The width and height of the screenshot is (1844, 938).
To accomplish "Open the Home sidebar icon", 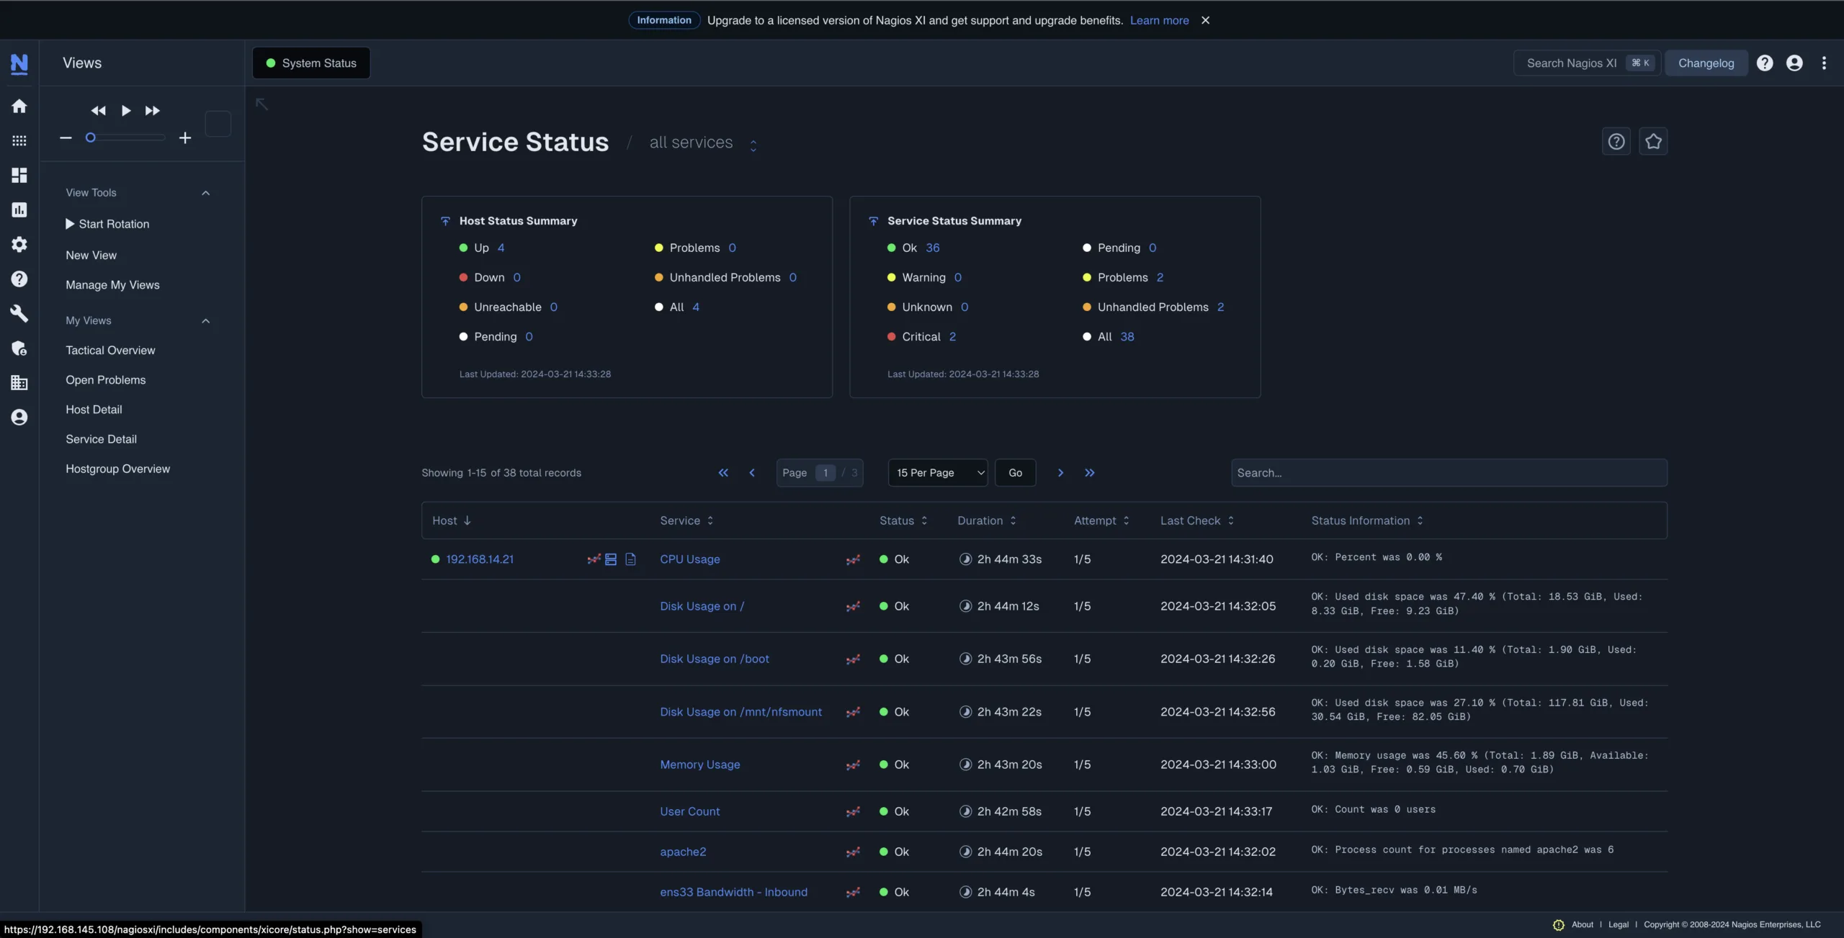I will (x=19, y=106).
